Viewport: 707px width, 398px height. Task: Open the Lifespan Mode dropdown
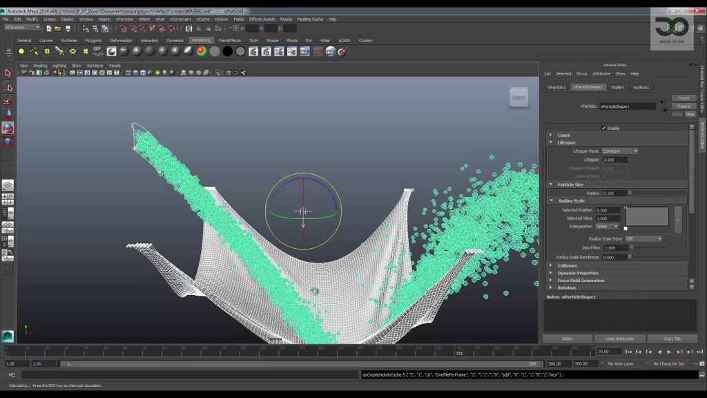click(620, 151)
